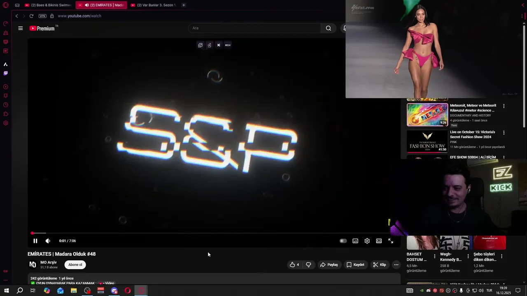Share the video via Paylaş
Viewport: 527px width, 296px height.
click(329, 265)
